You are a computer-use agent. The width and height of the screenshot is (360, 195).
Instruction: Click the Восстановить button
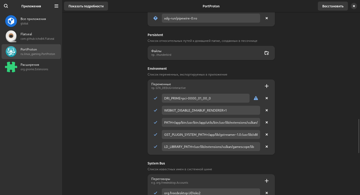333,6
